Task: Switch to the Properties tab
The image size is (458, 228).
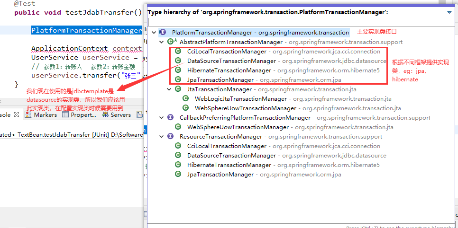Action: coord(80,115)
